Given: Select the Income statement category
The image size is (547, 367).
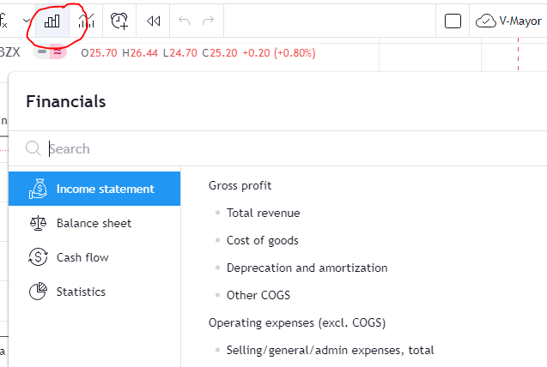Looking at the screenshot, I should (x=94, y=189).
